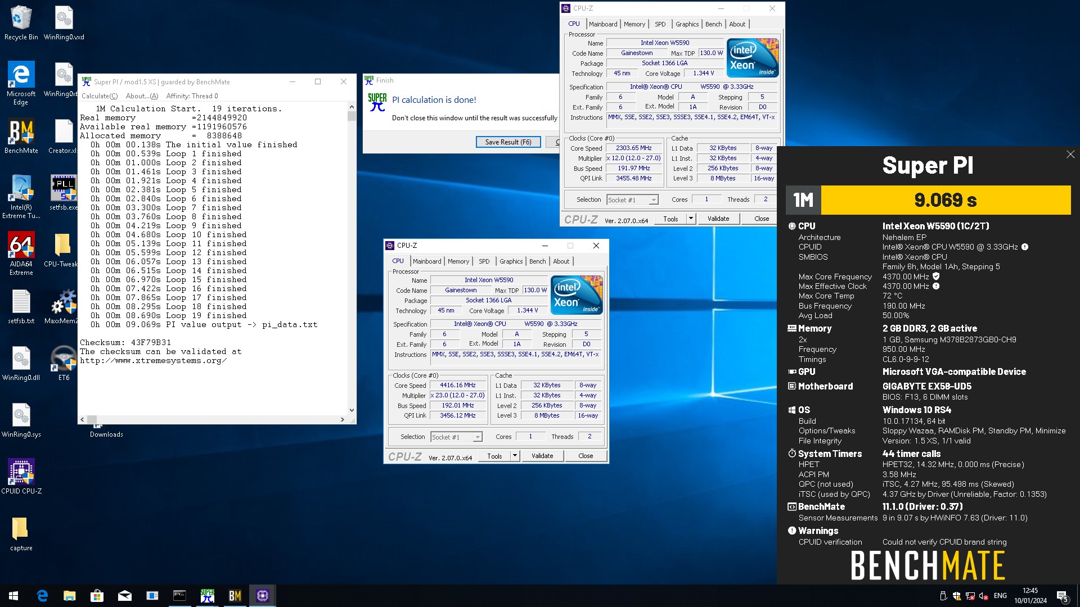The width and height of the screenshot is (1080, 607).
Task: Switch to Super PI taskbar icon
Action: point(208,596)
